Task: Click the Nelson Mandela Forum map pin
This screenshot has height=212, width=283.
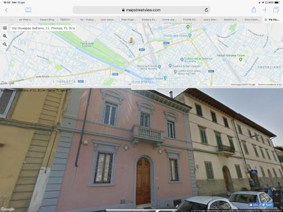Action: pos(241,59)
